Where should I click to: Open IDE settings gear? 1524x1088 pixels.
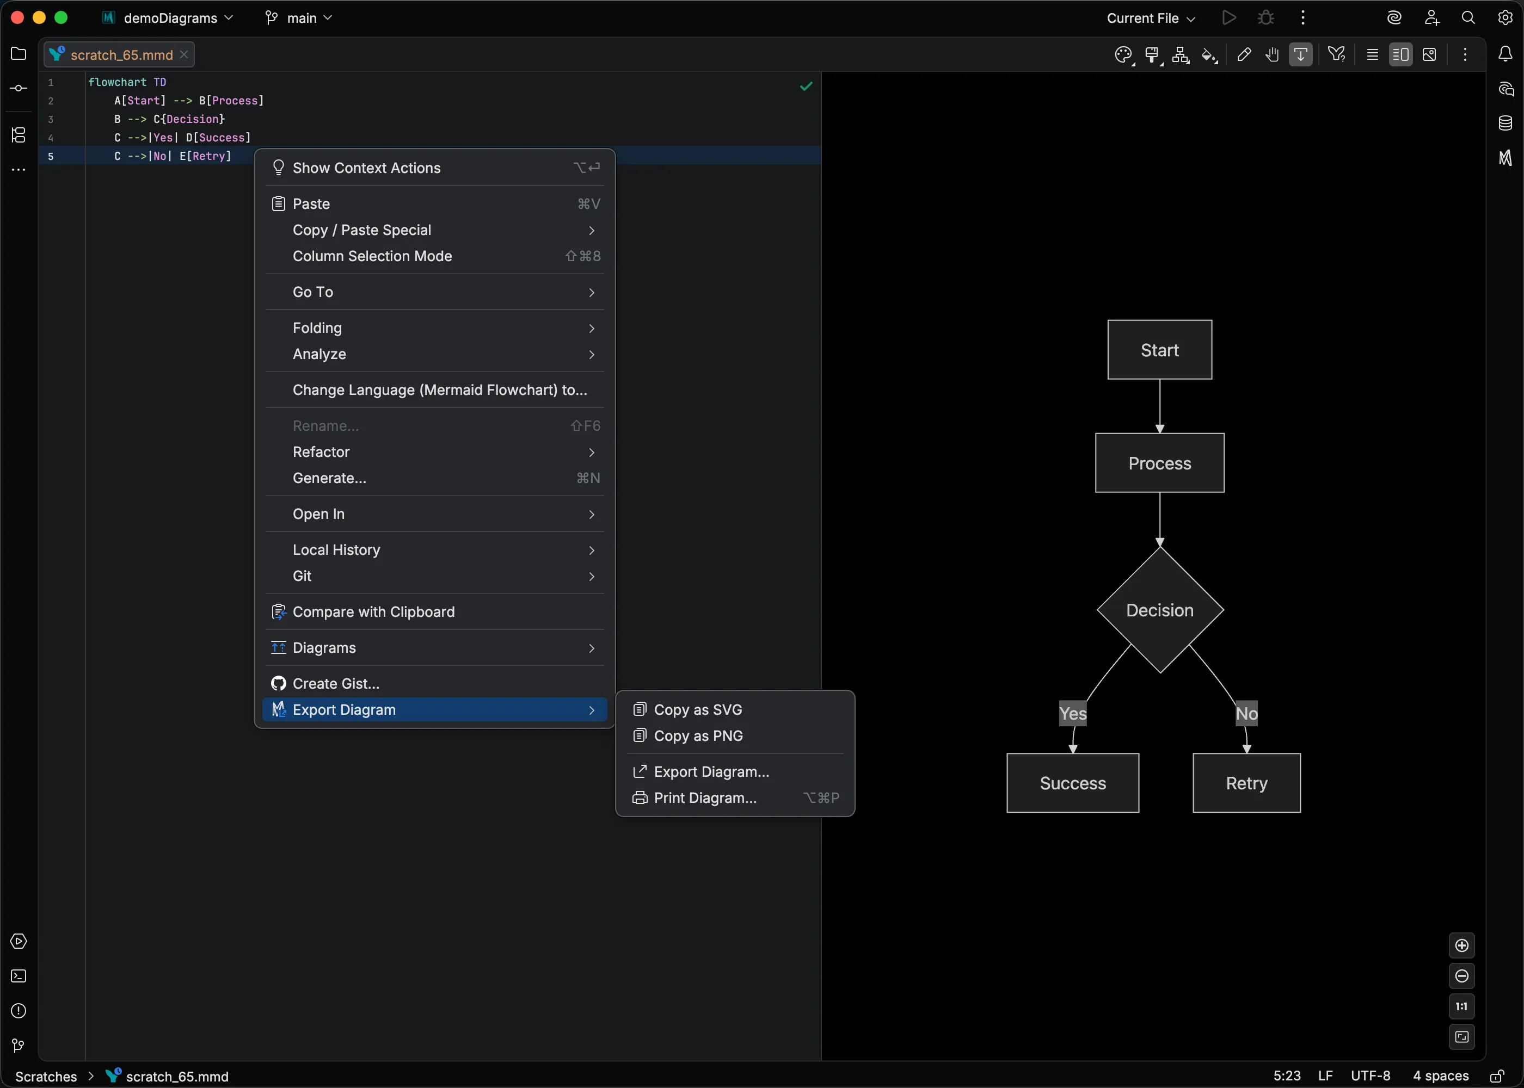point(1505,18)
